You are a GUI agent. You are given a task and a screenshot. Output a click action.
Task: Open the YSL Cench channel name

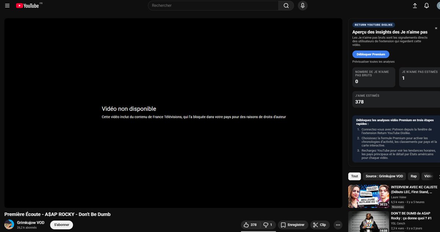pyautogui.click(x=399, y=224)
